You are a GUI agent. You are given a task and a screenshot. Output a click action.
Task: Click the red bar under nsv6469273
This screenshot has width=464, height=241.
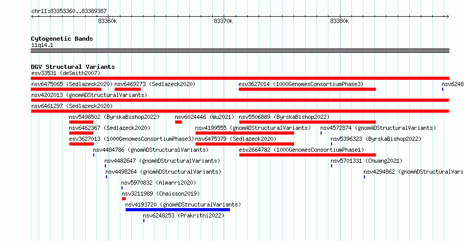128,89
